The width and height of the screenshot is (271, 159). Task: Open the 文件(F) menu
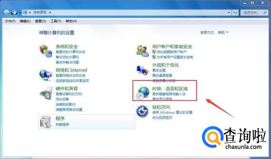10,21
